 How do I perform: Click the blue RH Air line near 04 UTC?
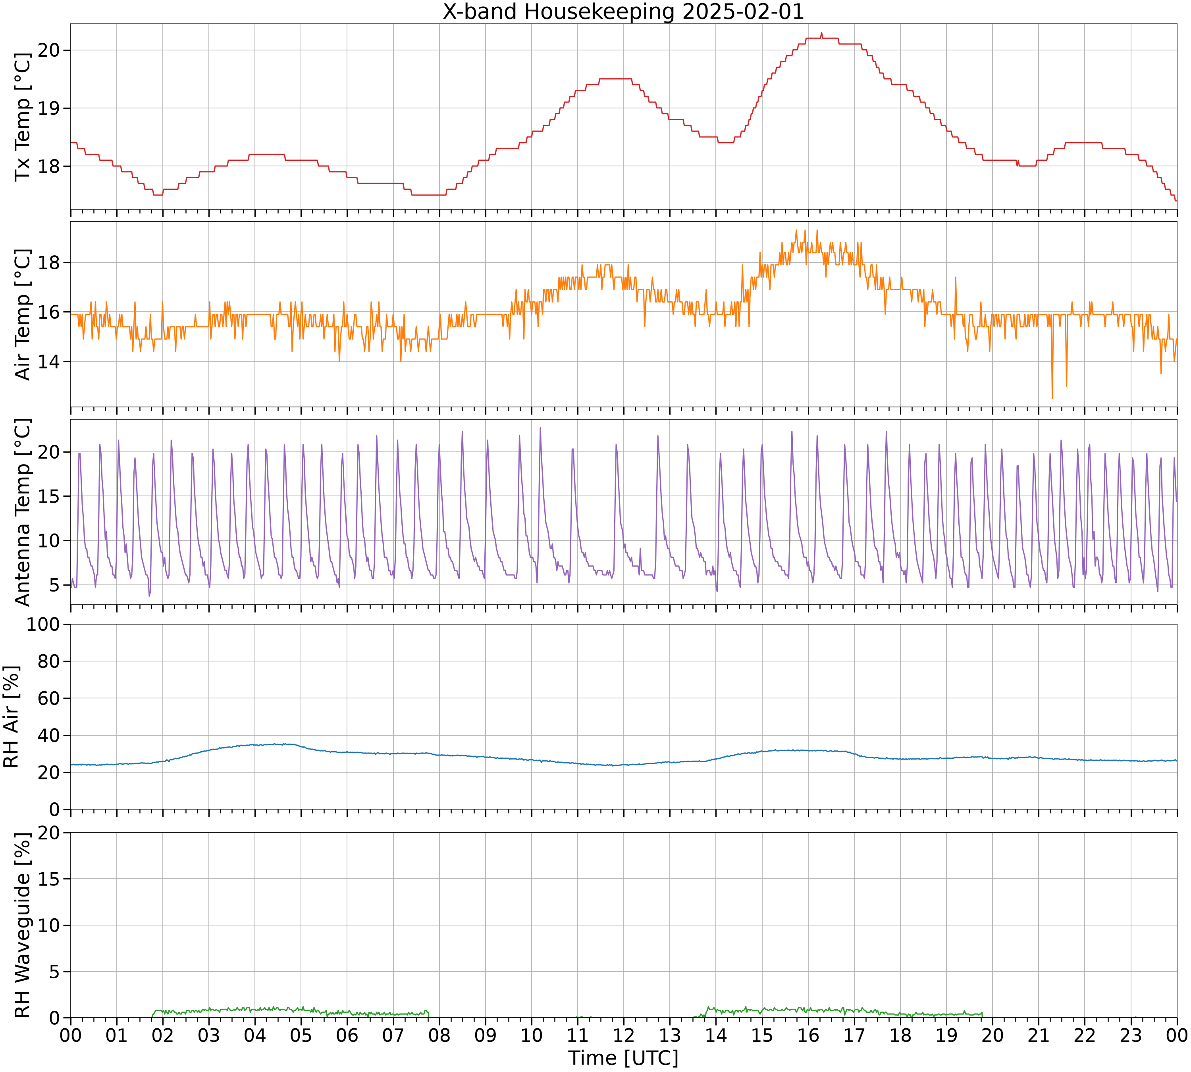(254, 744)
